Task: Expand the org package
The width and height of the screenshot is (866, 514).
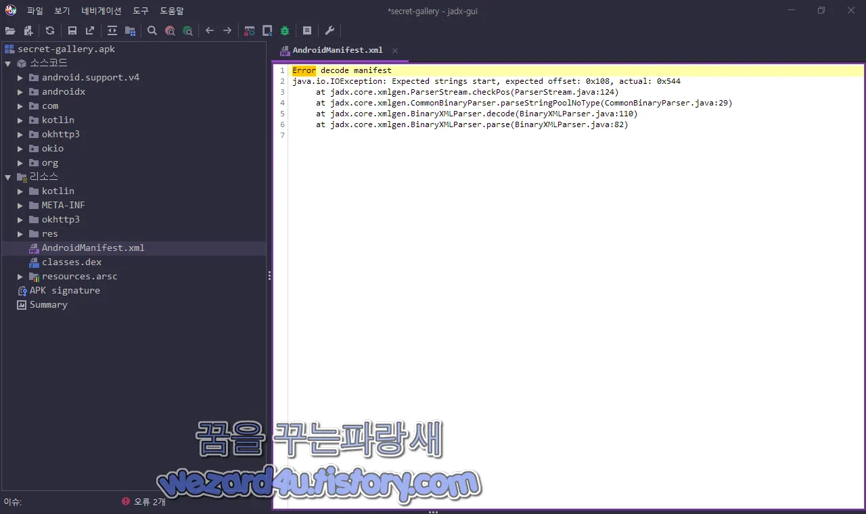Action: [x=20, y=163]
